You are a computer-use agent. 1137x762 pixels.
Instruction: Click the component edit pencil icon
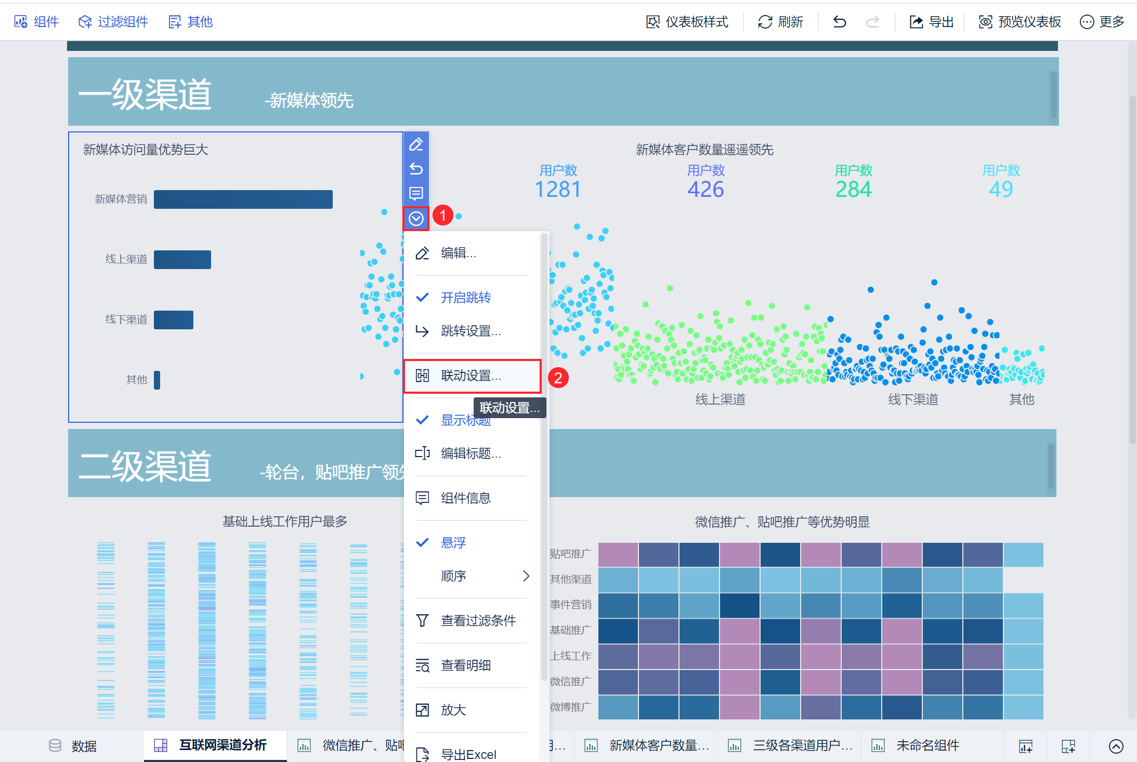pos(416,144)
